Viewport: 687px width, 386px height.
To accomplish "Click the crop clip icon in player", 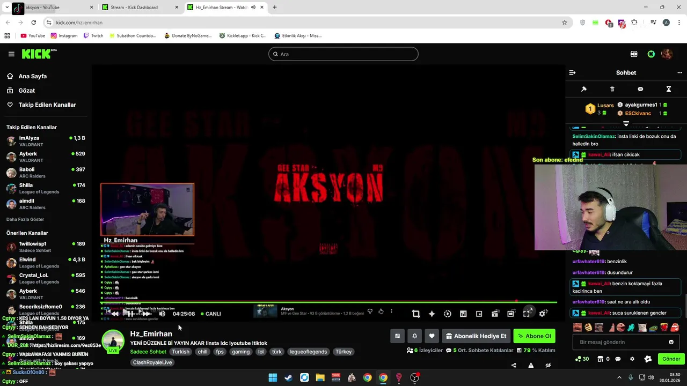I will coord(416,314).
